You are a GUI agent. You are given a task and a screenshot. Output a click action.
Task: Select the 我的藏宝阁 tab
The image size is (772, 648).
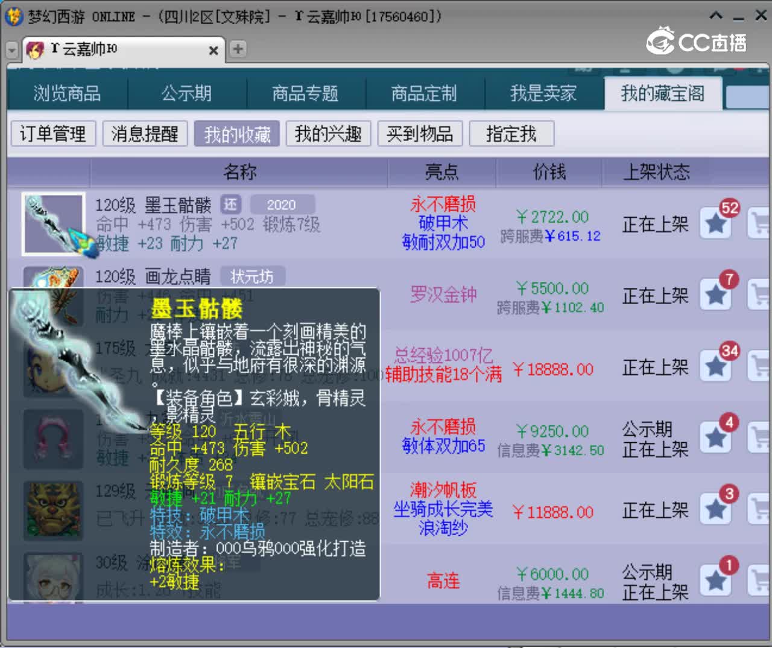(x=663, y=94)
